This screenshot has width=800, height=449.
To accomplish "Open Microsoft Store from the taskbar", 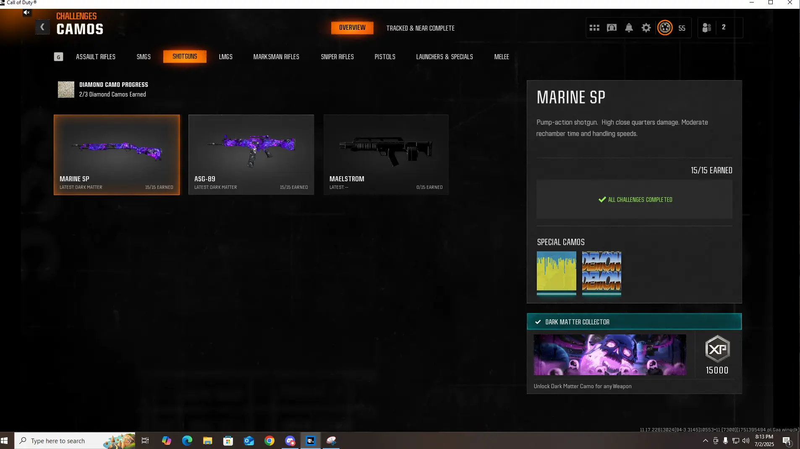I will click(x=228, y=441).
